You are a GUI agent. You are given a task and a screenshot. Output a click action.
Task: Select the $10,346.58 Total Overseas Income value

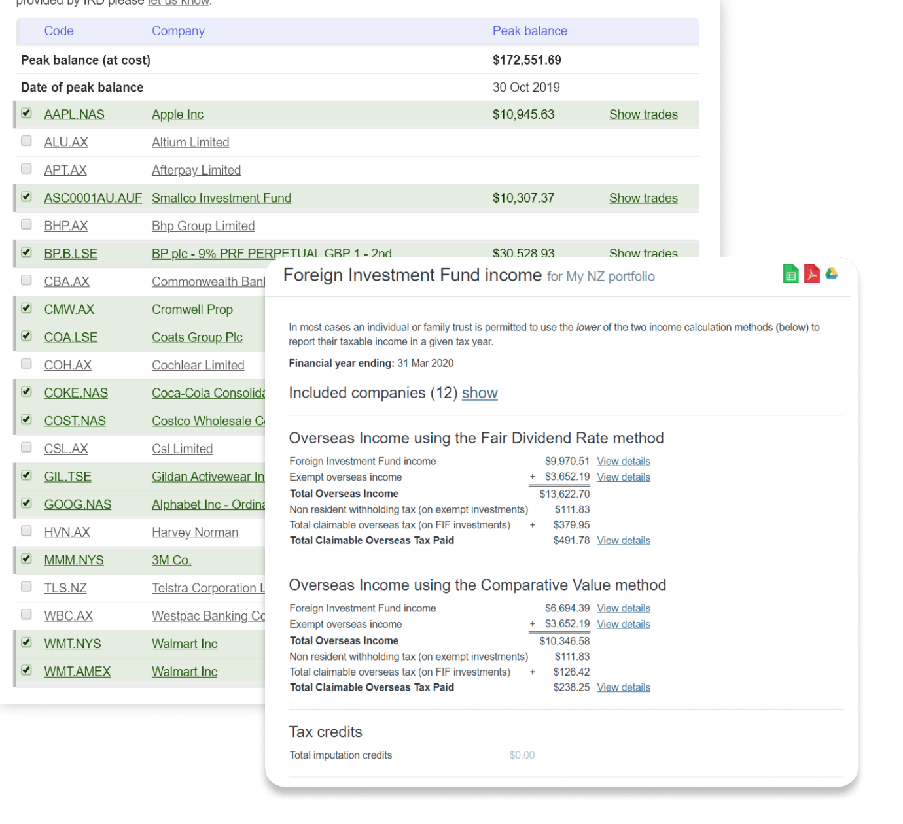click(x=564, y=641)
